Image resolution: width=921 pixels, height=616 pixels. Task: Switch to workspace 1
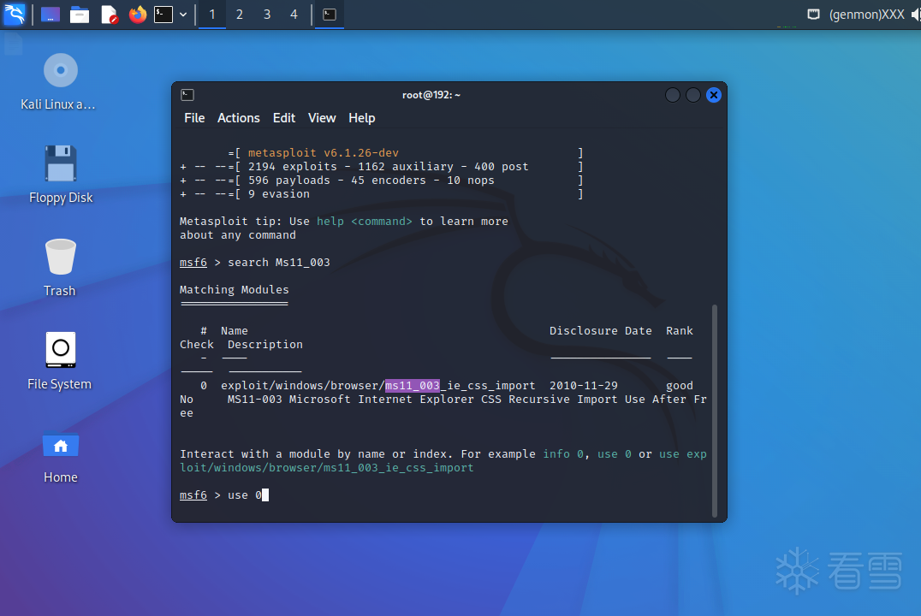212,14
